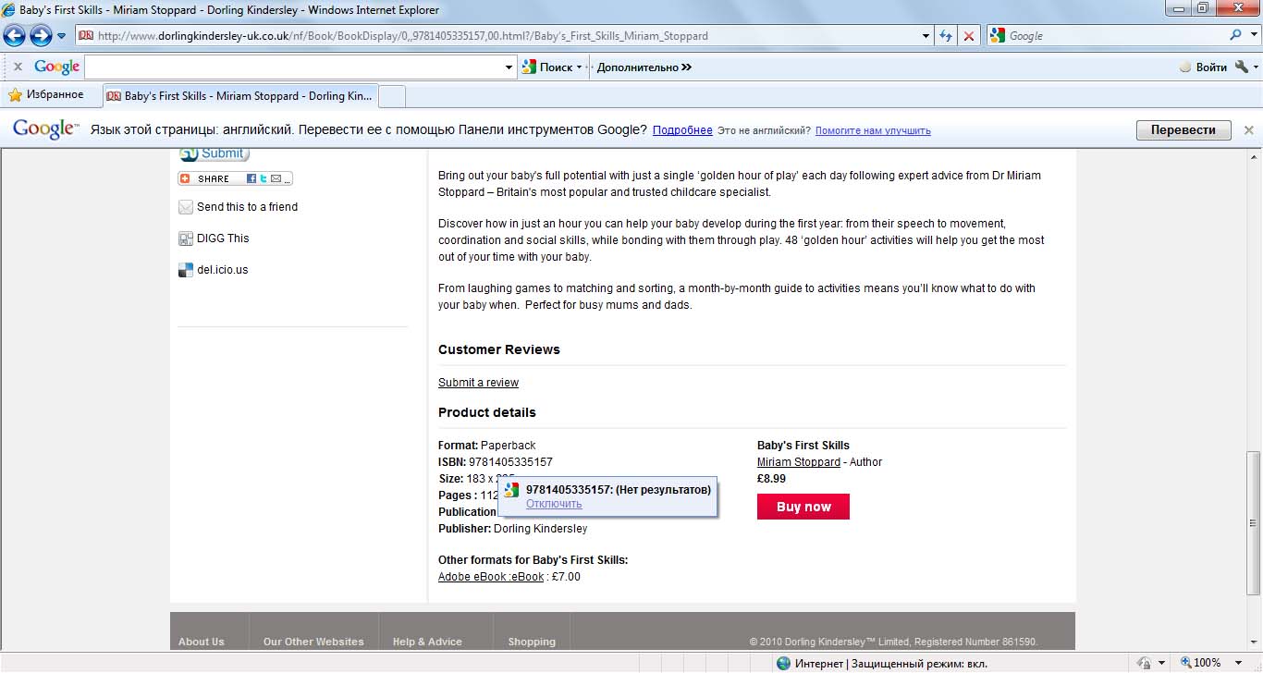Open the Поиск button dropdown arrow
The width and height of the screenshot is (1263, 673).
click(580, 67)
